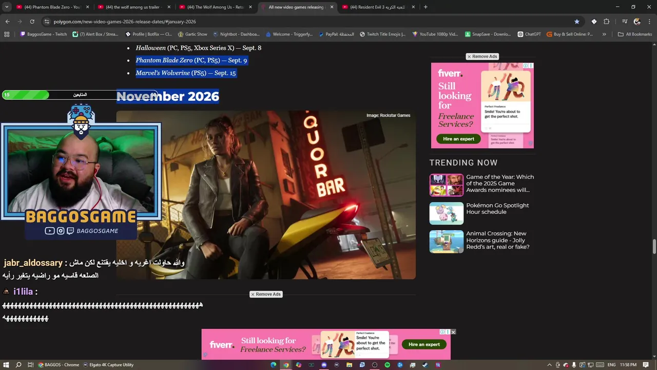Expand the hidden bookmarks overflow chevron
This screenshot has width=657, height=370.
tap(604, 34)
